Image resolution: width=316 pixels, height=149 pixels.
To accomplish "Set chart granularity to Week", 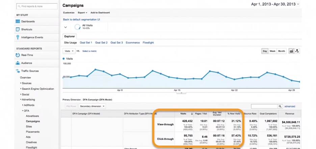I will [x=272, y=51].
